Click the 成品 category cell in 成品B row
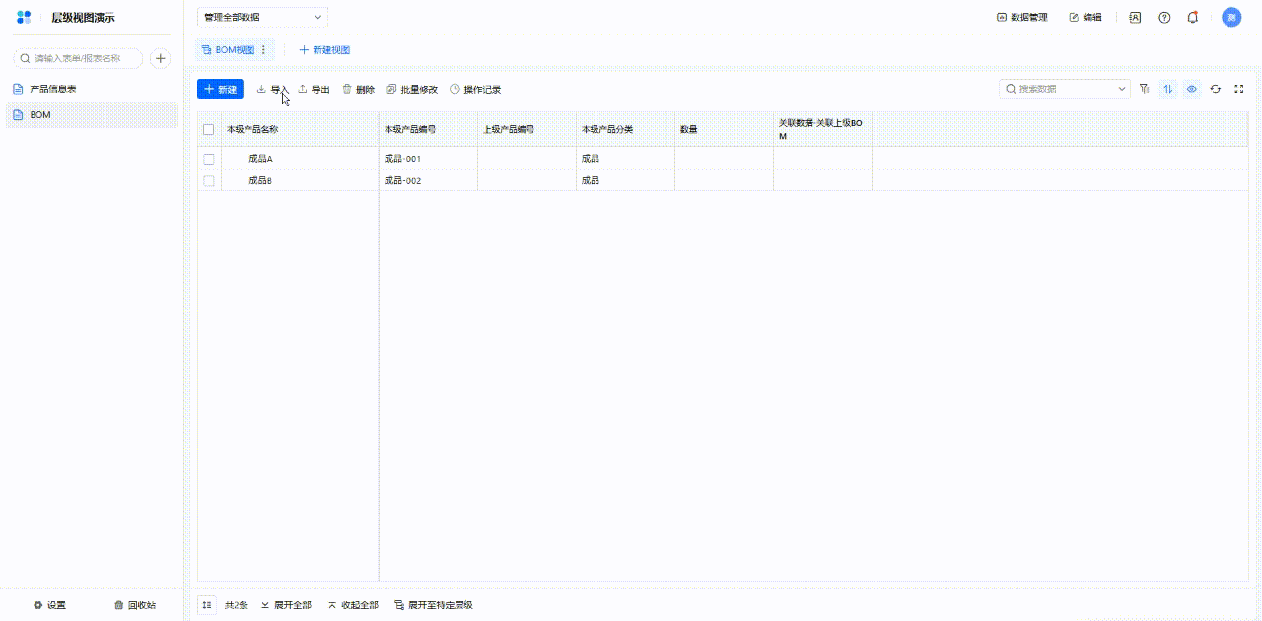This screenshot has height=621, width=1262. (625, 181)
